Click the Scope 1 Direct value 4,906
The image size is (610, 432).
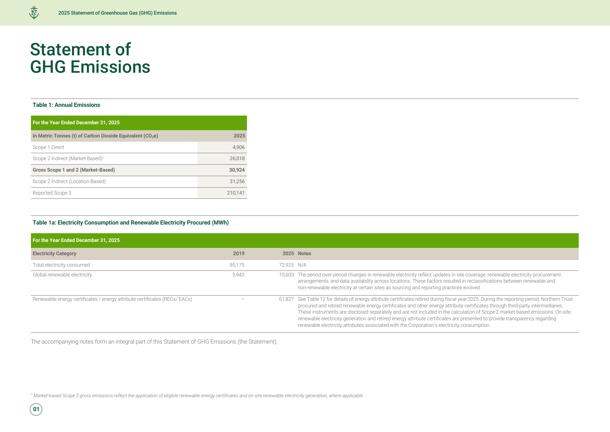(239, 147)
